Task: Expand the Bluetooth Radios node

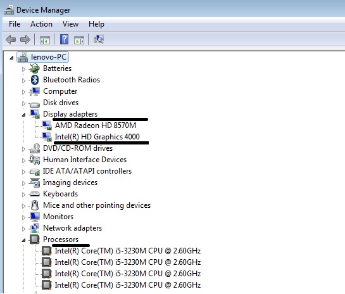Action: (23, 80)
